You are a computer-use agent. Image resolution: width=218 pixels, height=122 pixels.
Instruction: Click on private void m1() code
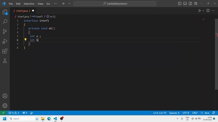tap(42, 28)
